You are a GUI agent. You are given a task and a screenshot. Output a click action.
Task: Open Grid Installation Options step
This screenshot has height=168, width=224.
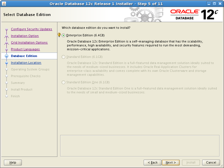(x=29, y=43)
